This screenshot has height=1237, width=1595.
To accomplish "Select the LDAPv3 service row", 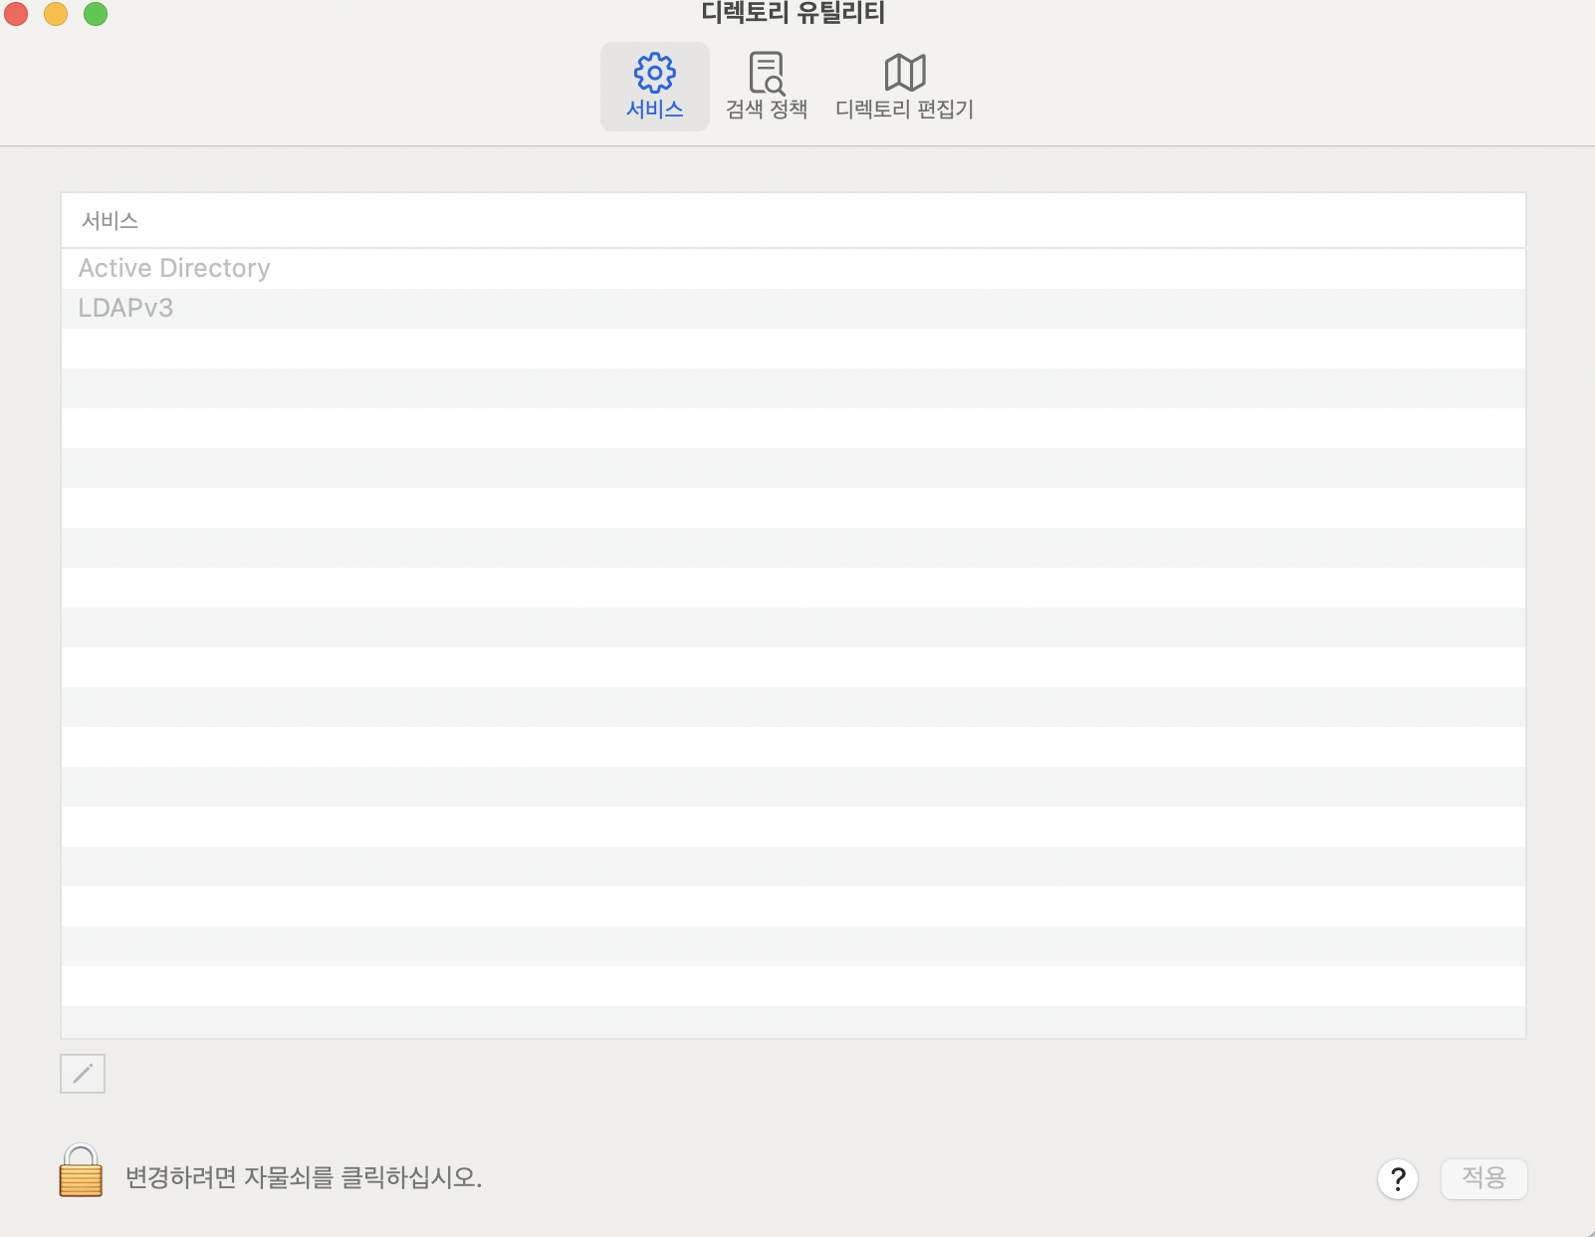I will pos(793,309).
